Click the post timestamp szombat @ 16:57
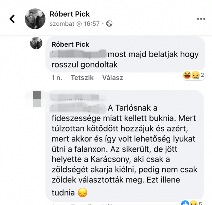The height and width of the screenshot is (205, 212). pyautogui.click(x=75, y=24)
